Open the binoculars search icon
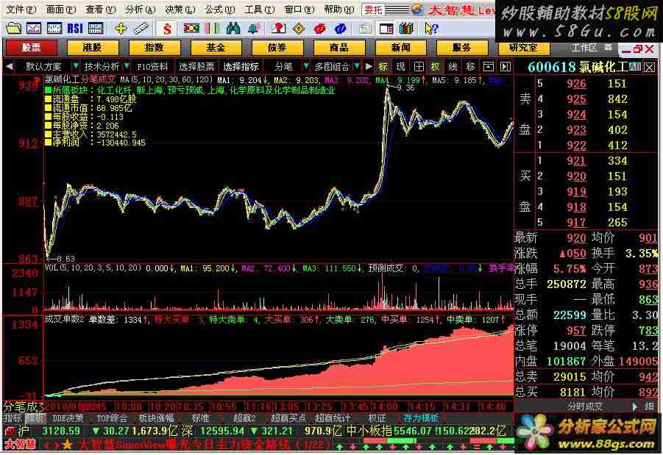 point(233,29)
